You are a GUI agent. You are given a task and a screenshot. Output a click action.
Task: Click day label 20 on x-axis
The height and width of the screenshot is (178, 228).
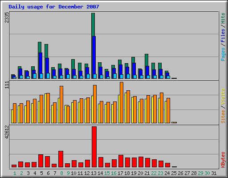[140, 173]
